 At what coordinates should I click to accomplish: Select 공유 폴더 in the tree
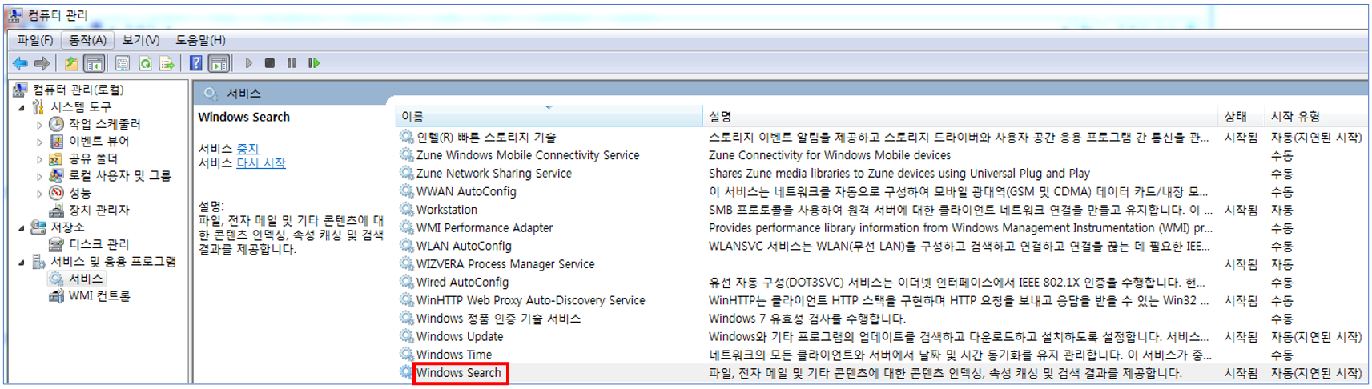pyautogui.click(x=93, y=158)
